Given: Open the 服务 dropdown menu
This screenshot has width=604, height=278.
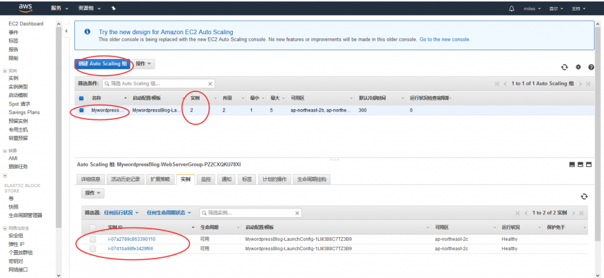Looking at the screenshot, I should click(60, 8).
